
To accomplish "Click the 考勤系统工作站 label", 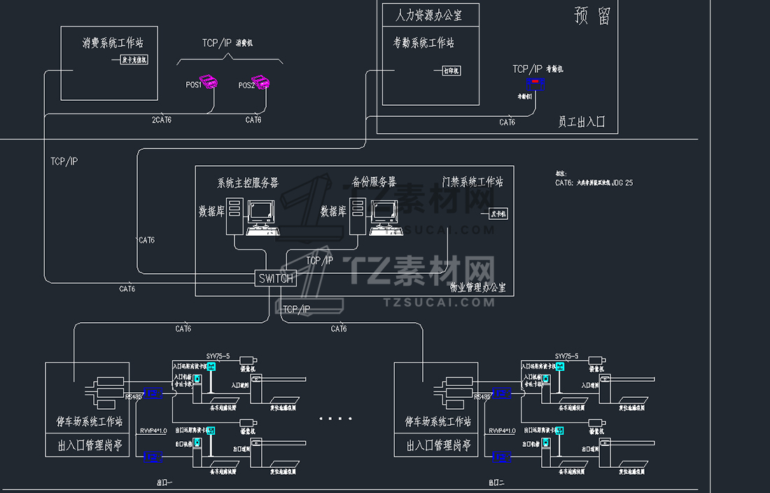I will pos(423,43).
